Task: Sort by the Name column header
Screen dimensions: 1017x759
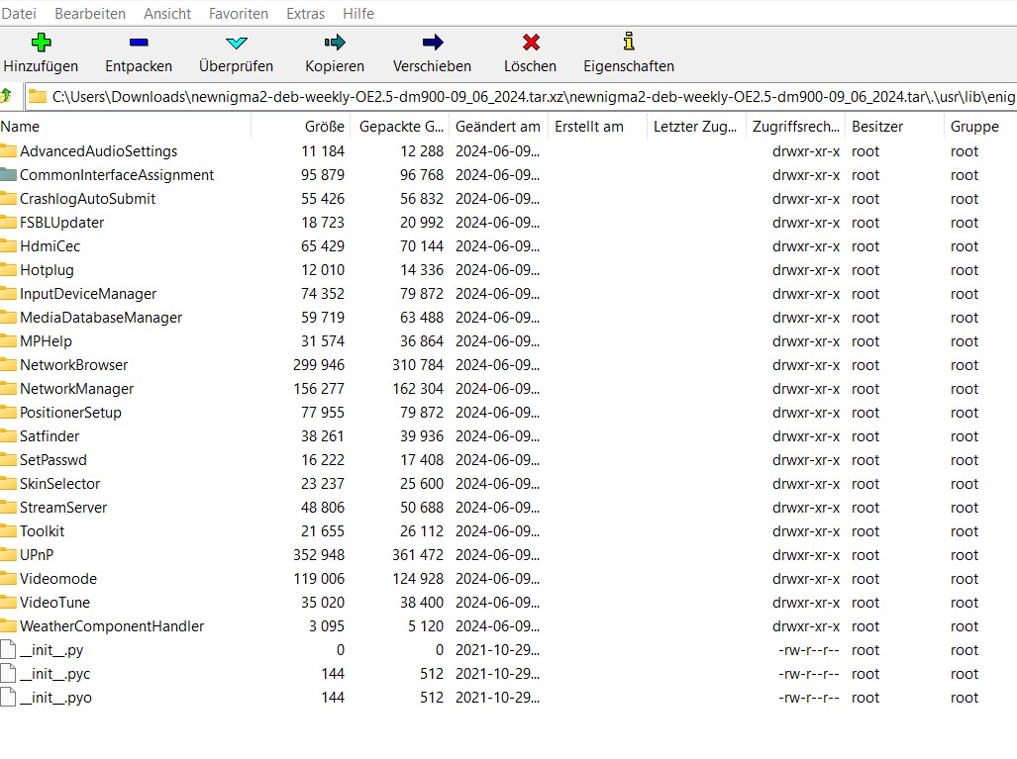Action: (x=21, y=126)
